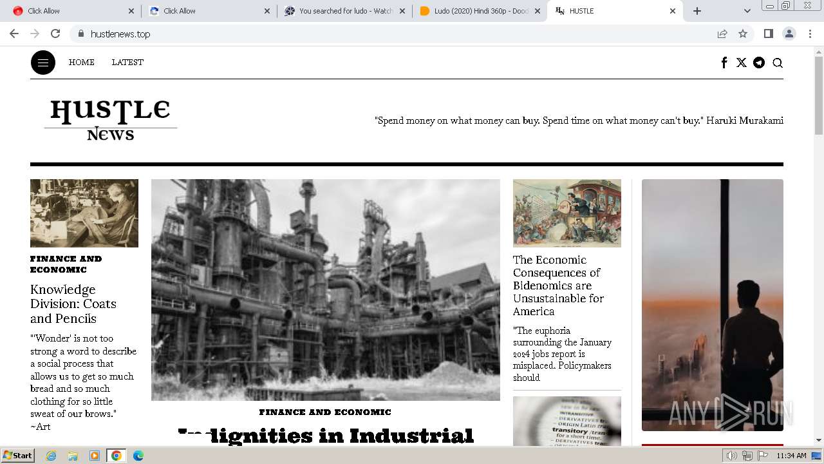The image size is (824, 464).
Task: Click the network tray icon
Action: pos(747,456)
